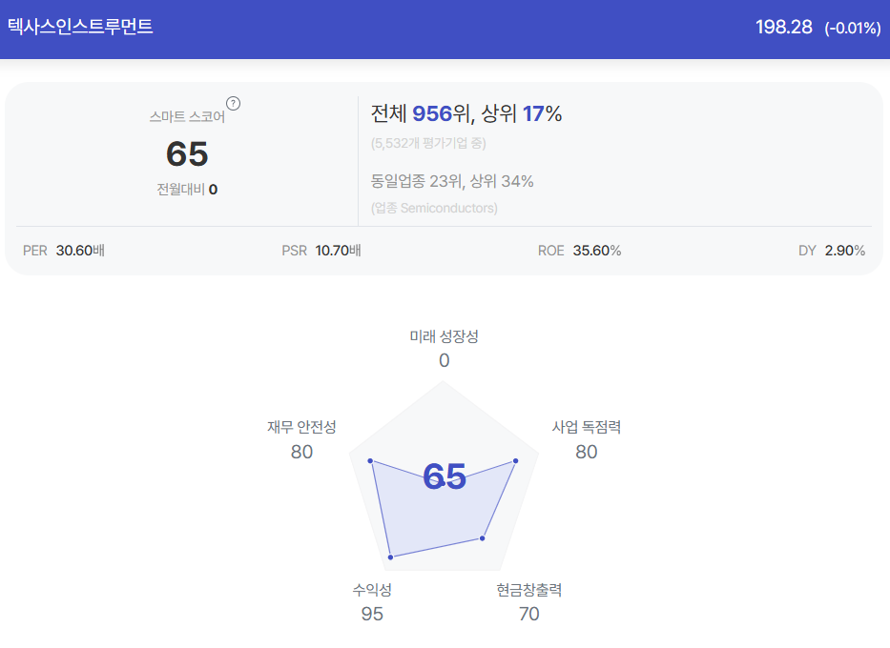Click the smart score help question icon

click(x=234, y=103)
